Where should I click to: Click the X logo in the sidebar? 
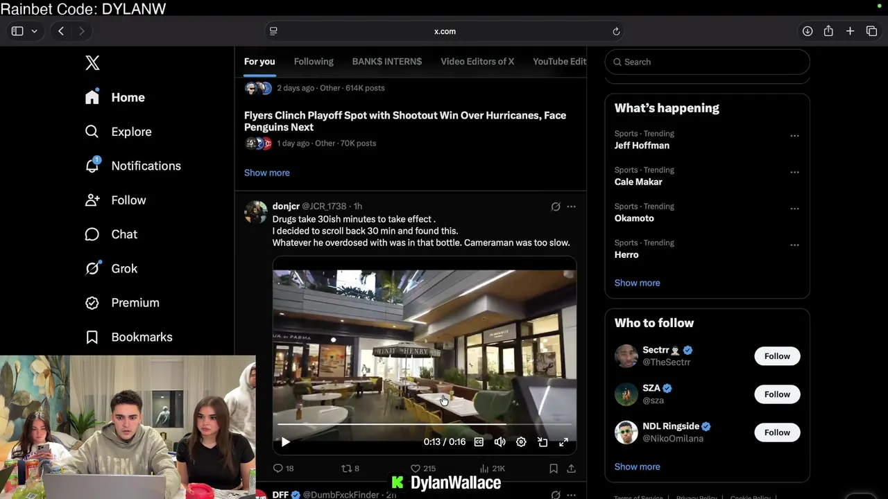tap(92, 62)
